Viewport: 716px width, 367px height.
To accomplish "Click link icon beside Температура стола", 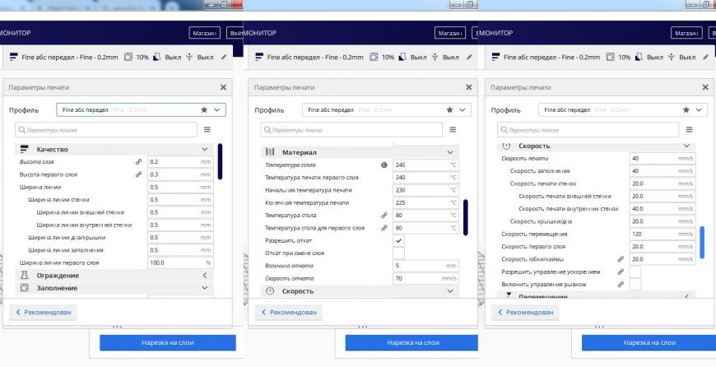I will (384, 216).
